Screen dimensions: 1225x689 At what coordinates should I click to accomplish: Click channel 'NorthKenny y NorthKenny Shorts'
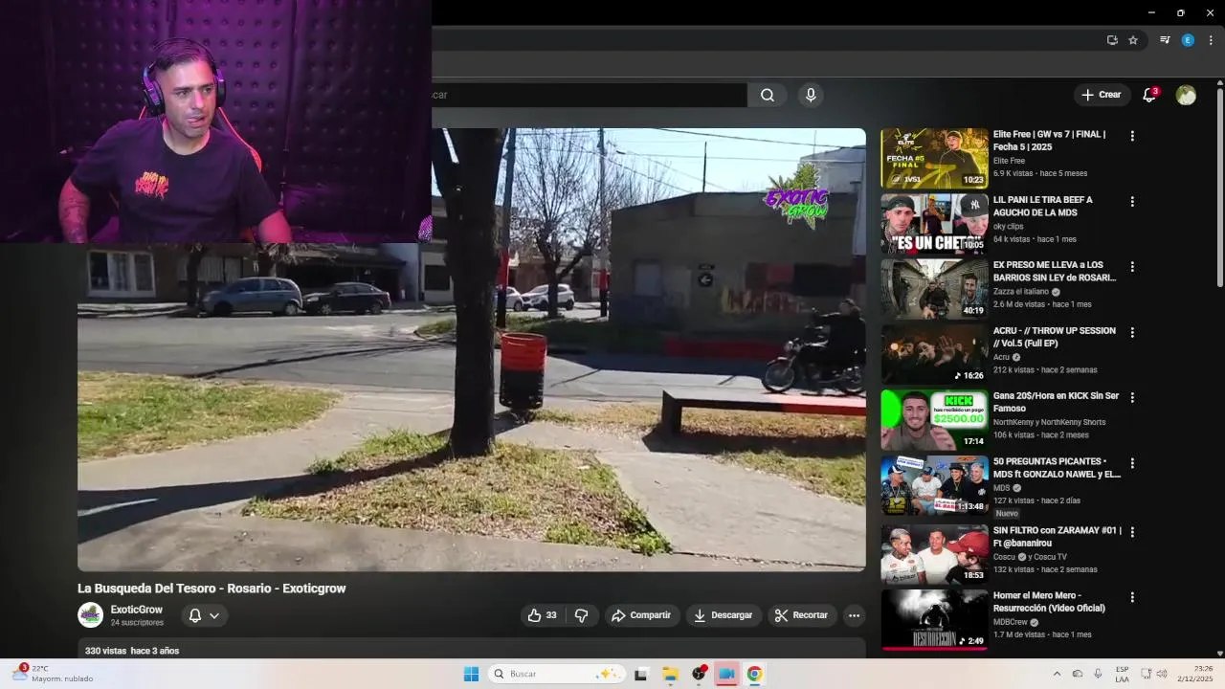pyautogui.click(x=1049, y=422)
